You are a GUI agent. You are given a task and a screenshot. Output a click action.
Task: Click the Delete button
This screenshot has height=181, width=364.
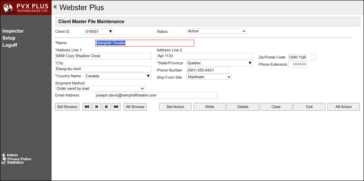click(243, 107)
